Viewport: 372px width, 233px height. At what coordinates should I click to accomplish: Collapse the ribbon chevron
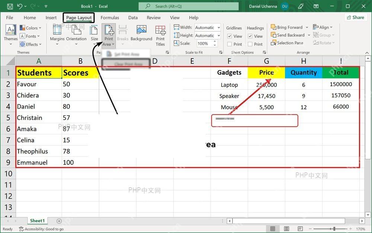[367, 52]
